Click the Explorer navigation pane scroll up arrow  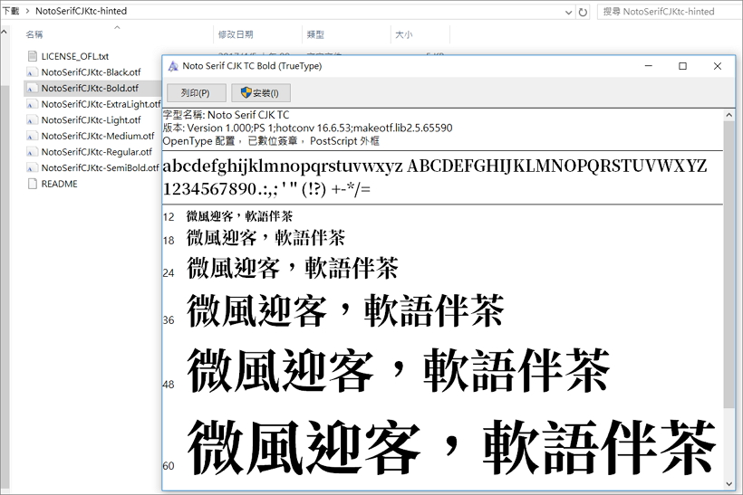pyautogui.click(x=5, y=33)
